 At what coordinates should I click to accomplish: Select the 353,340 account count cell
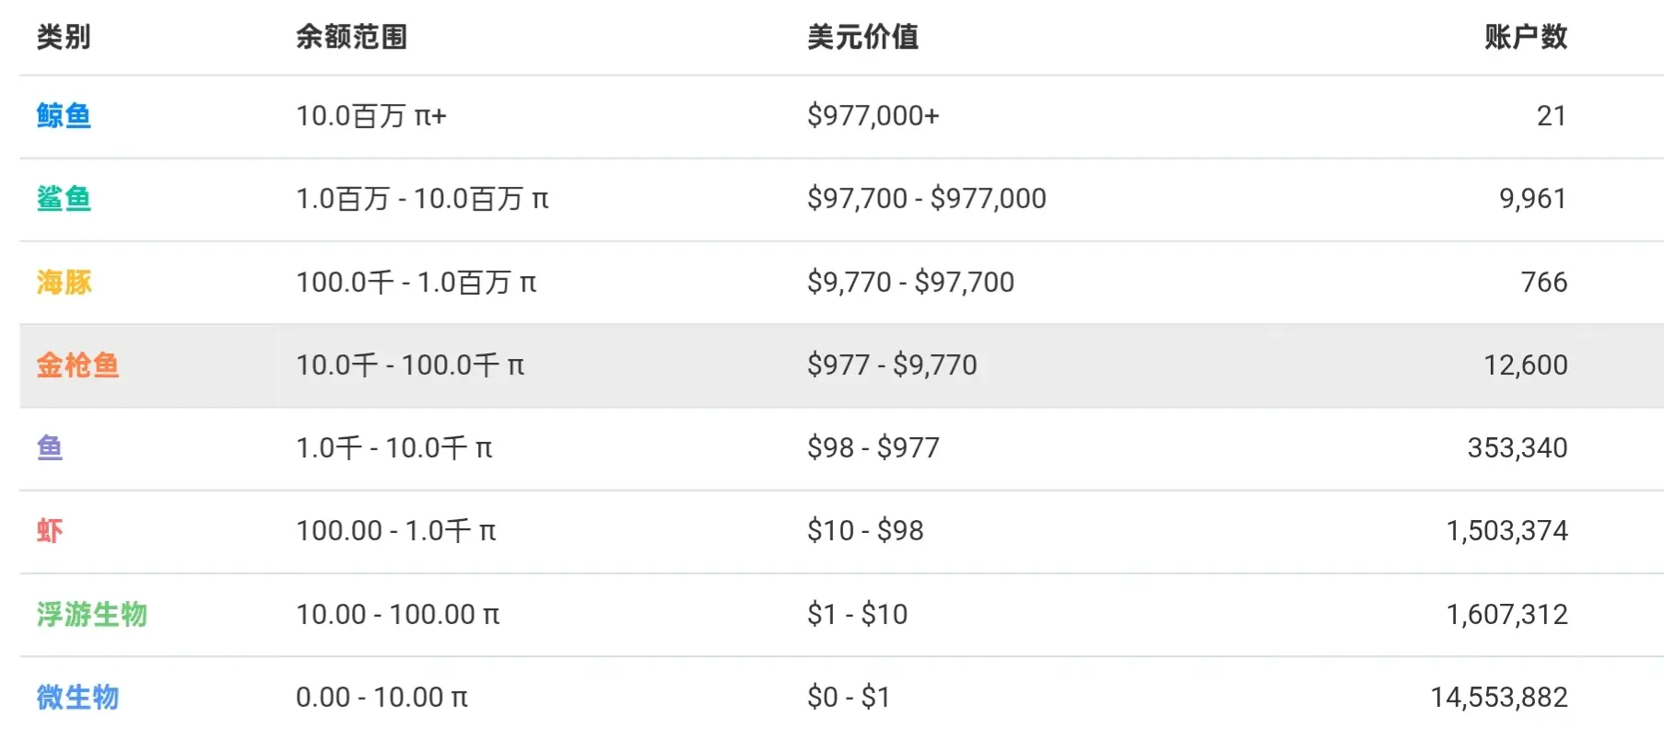click(1518, 448)
